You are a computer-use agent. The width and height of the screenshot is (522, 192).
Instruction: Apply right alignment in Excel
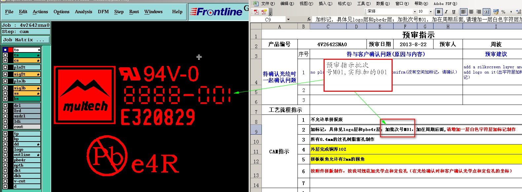pos(479,12)
